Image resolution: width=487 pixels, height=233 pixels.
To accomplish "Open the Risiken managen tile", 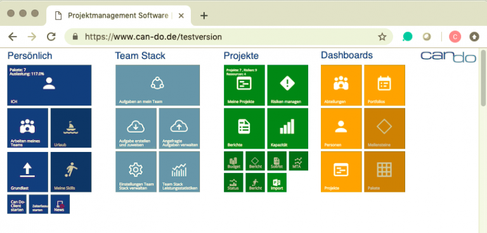I will (288, 85).
